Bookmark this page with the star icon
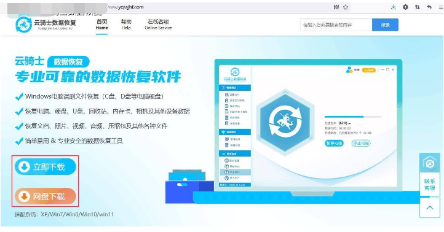The image size is (444, 232). click(x=346, y=7)
